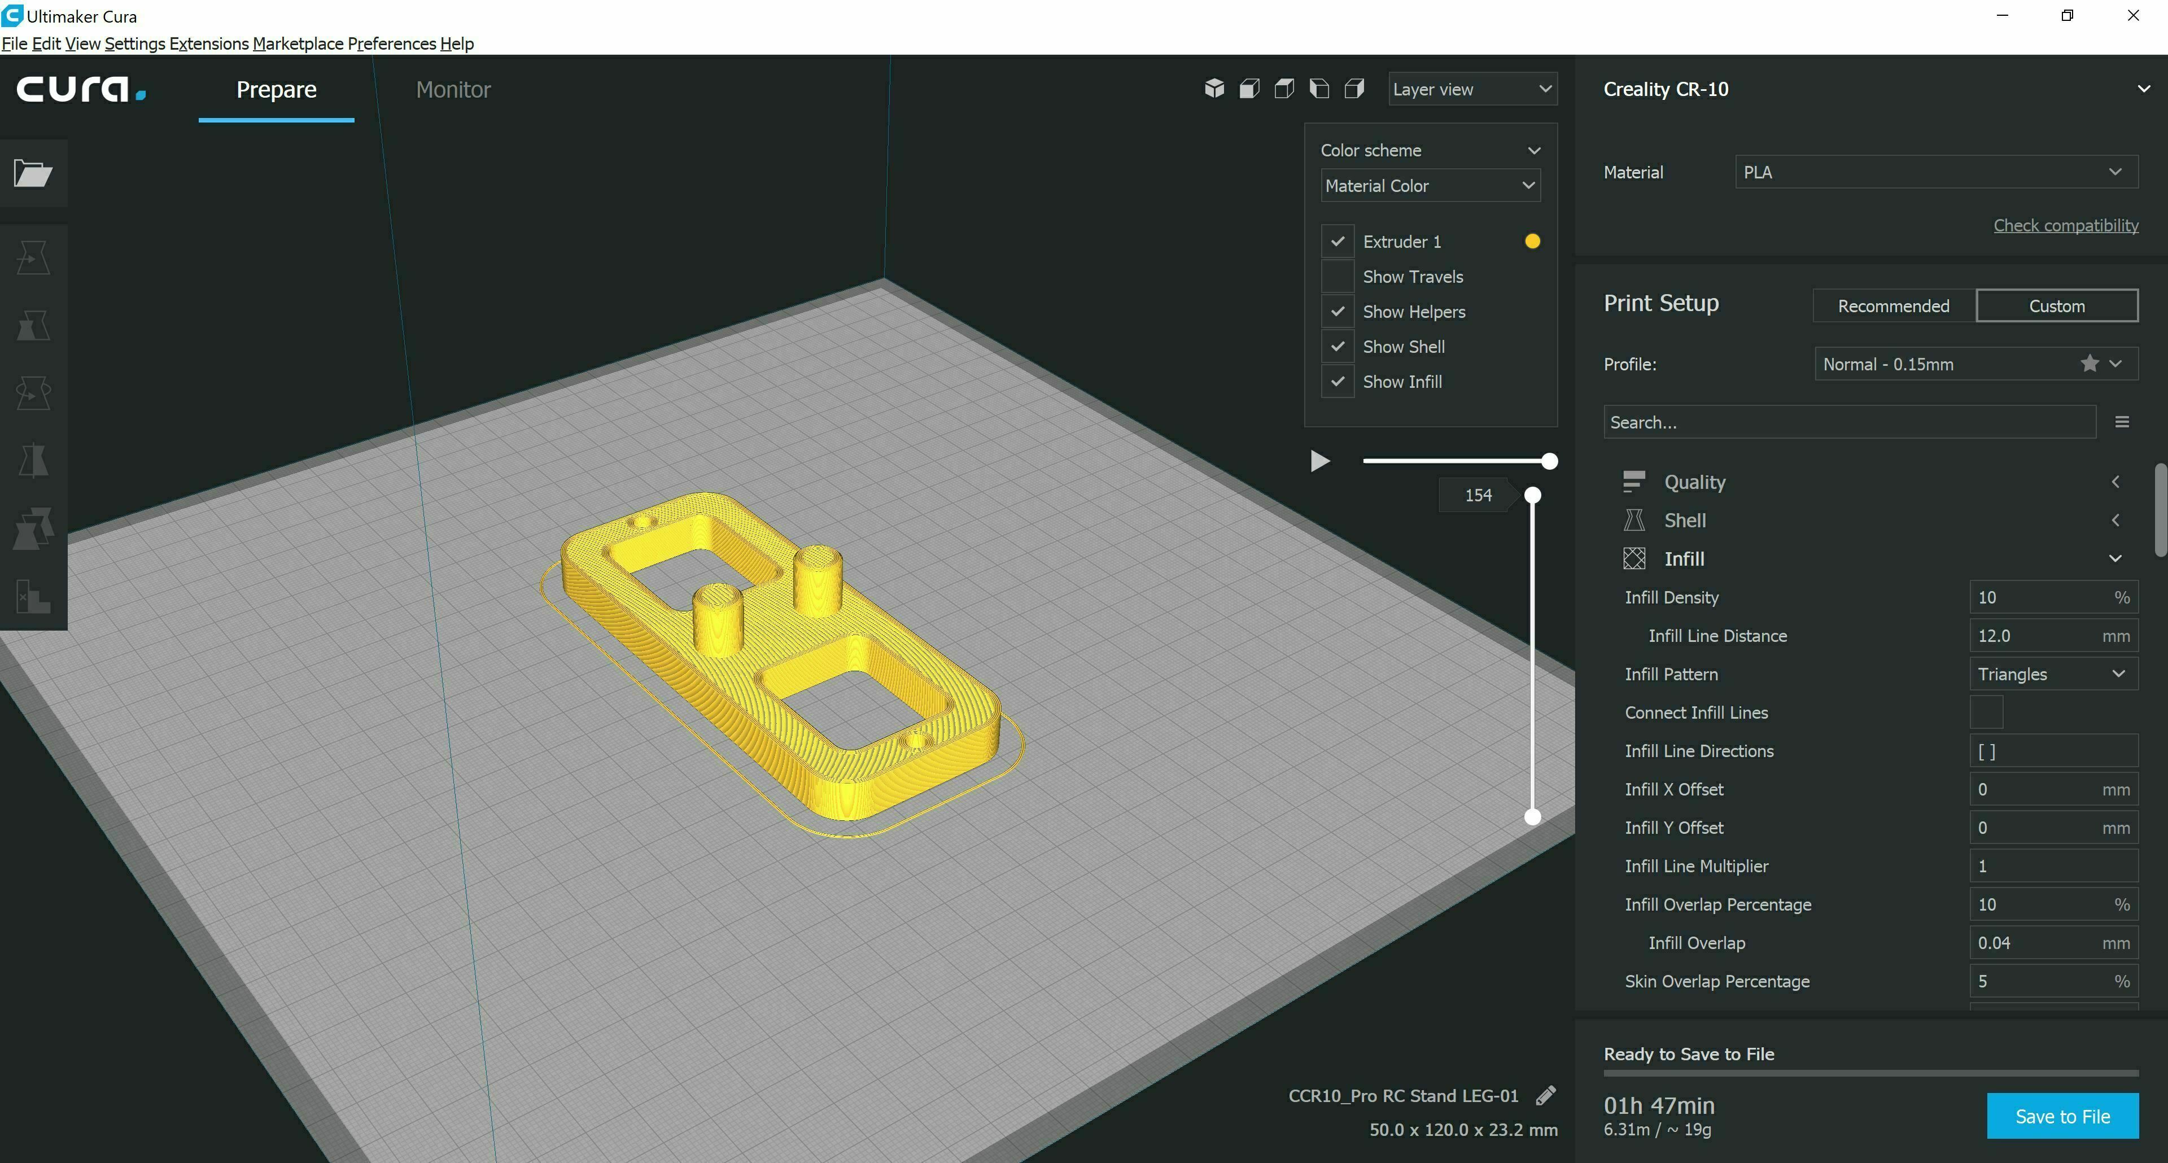The width and height of the screenshot is (2168, 1163).
Task: Play the layer simulation
Action: click(x=1319, y=461)
